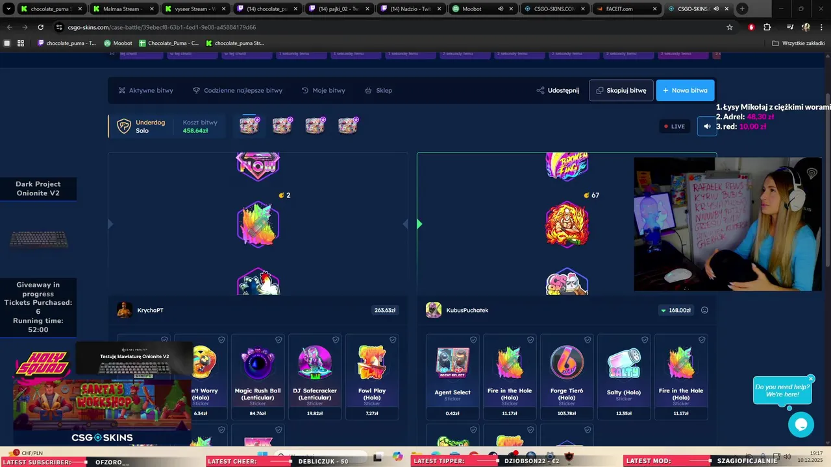Click the LIVE status indicator
Image resolution: width=831 pixels, height=467 pixels.
(675, 126)
